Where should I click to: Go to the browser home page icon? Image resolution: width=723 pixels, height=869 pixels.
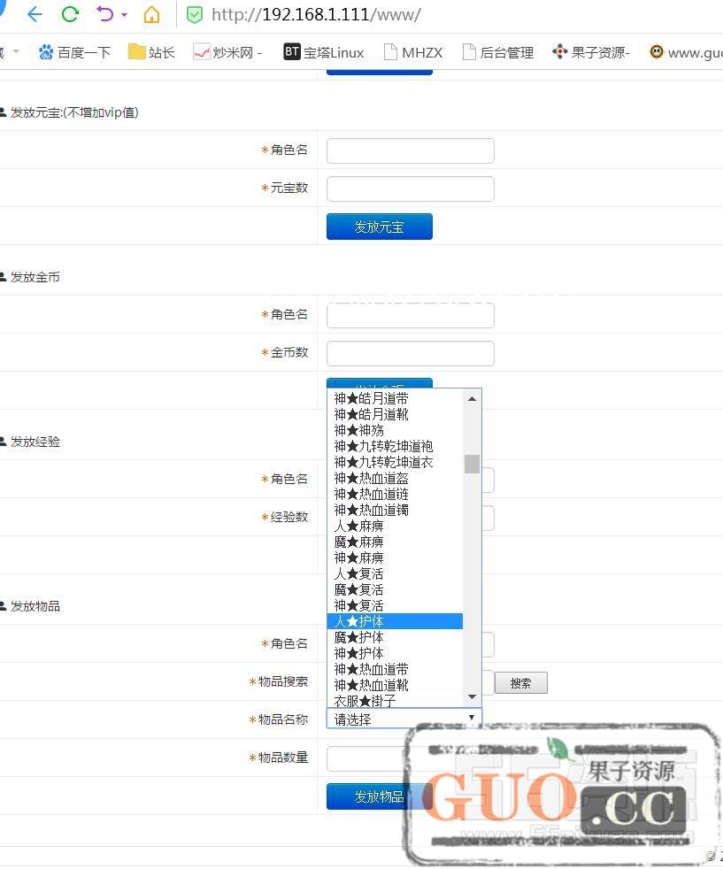[x=152, y=14]
